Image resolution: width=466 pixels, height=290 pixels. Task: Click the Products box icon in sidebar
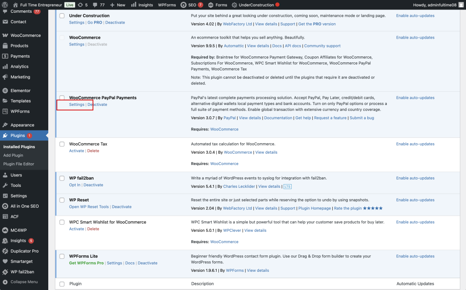5,46
